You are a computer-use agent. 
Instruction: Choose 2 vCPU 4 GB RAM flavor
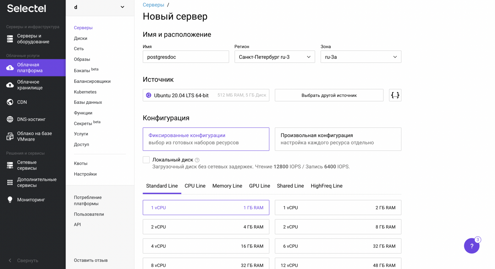(x=206, y=227)
